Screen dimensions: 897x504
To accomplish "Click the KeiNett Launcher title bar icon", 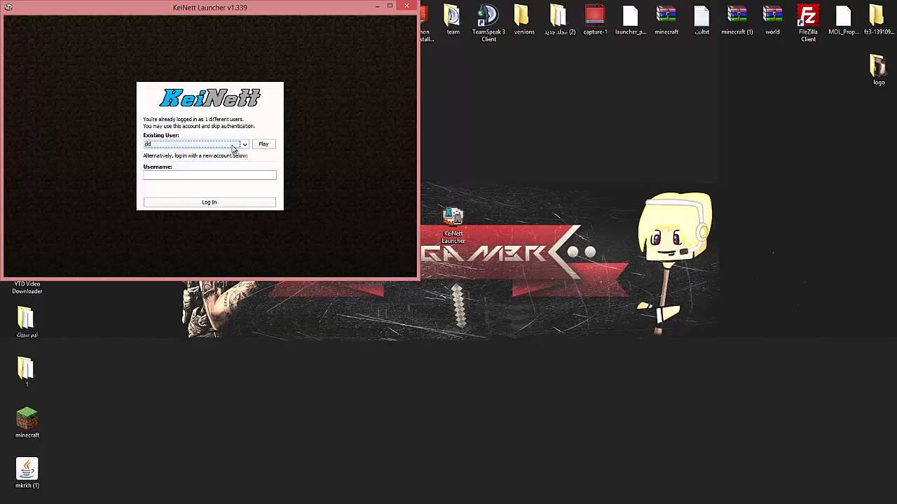I will coord(7,7).
